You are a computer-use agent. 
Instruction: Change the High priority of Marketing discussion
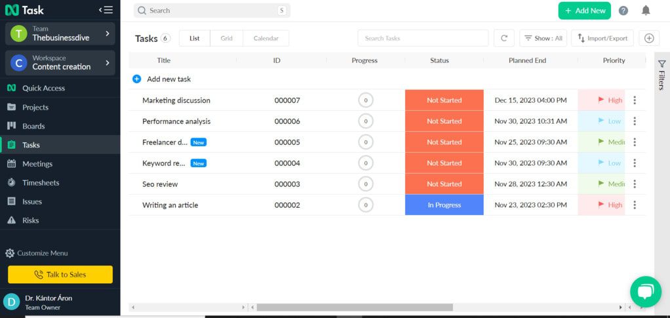click(x=602, y=100)
